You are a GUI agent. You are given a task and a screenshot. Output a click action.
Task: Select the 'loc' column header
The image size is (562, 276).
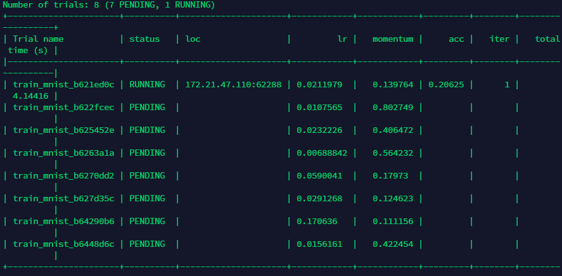193,39
